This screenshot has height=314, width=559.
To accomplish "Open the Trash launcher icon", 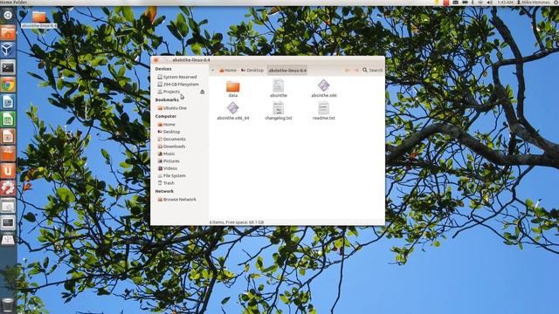I will (8, 305).
